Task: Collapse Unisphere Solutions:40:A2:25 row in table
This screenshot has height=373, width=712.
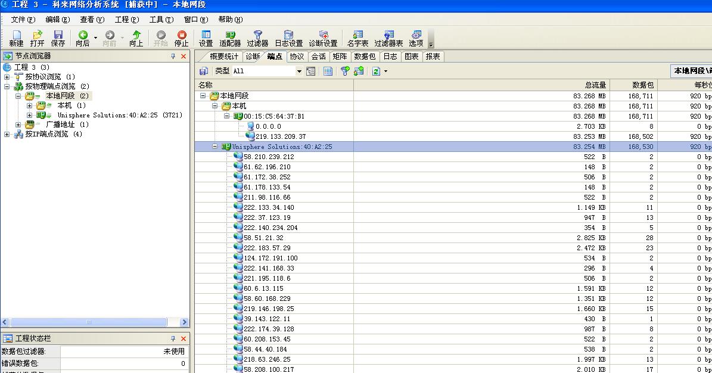Action: [216, 147]
